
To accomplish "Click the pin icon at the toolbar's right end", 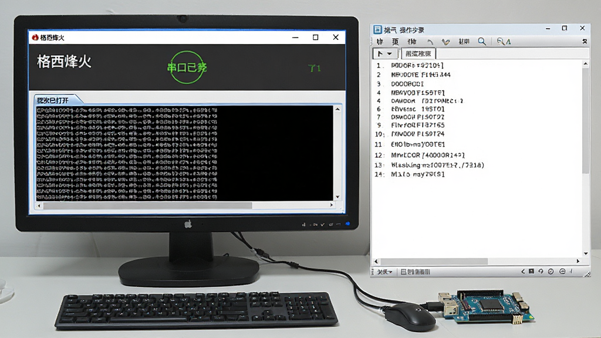I will [585, 42].
